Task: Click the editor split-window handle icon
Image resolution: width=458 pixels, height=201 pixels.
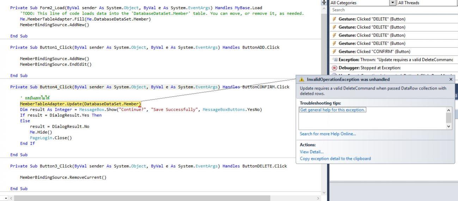Action: click(324, 2)
